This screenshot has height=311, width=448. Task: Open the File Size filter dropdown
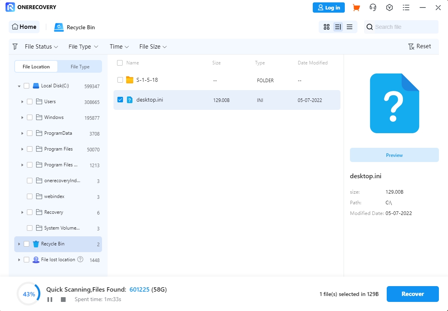[x=153, y=47]
